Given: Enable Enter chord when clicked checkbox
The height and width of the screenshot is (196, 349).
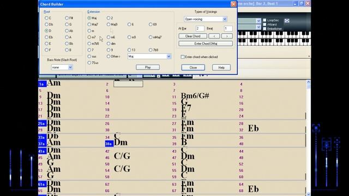Looking at the screenshot, I should (183, 57).
